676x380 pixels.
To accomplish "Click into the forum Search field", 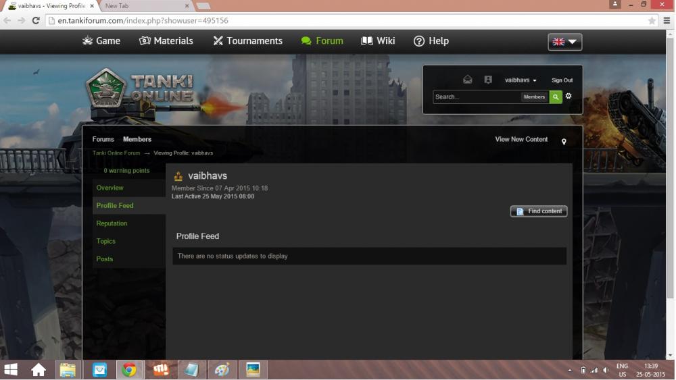I will (x=476, y=97).
